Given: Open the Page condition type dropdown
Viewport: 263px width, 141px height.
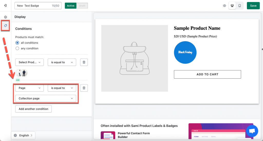Looking at the screenshot, I should coord(30,88).
